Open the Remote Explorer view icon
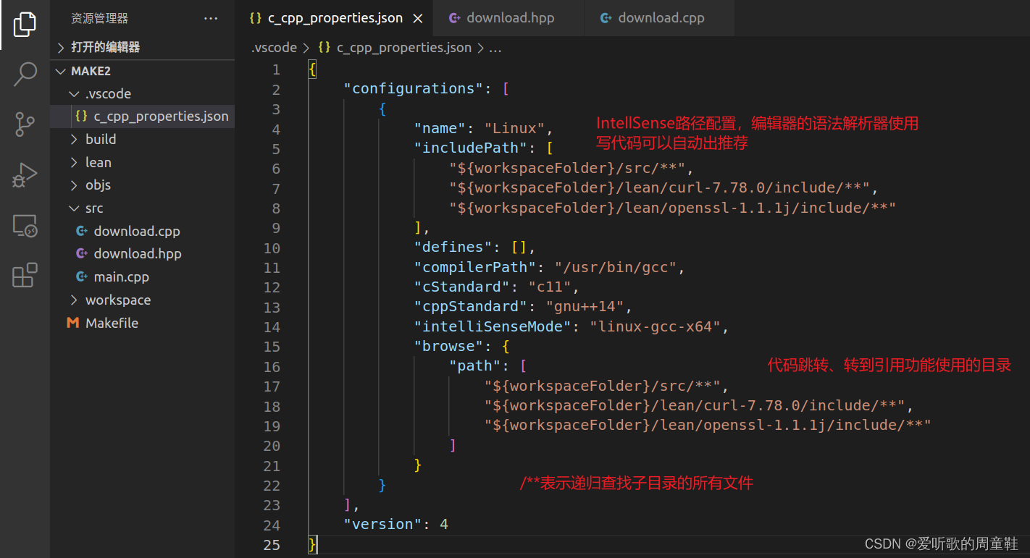The height and width of the screenshot is (558, 1030). [x=25, y=226]
